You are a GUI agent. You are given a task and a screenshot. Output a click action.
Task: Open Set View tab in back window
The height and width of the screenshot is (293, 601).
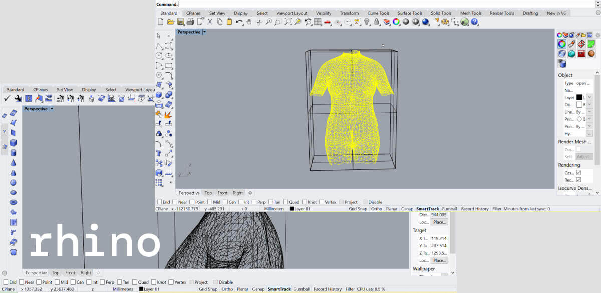(65, 90)
